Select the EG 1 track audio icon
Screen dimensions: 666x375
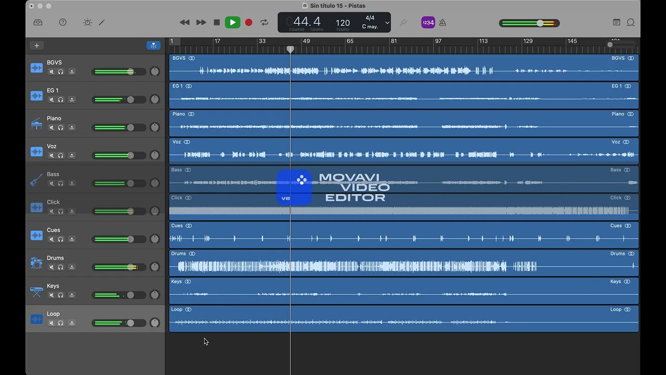click(36, 96)
